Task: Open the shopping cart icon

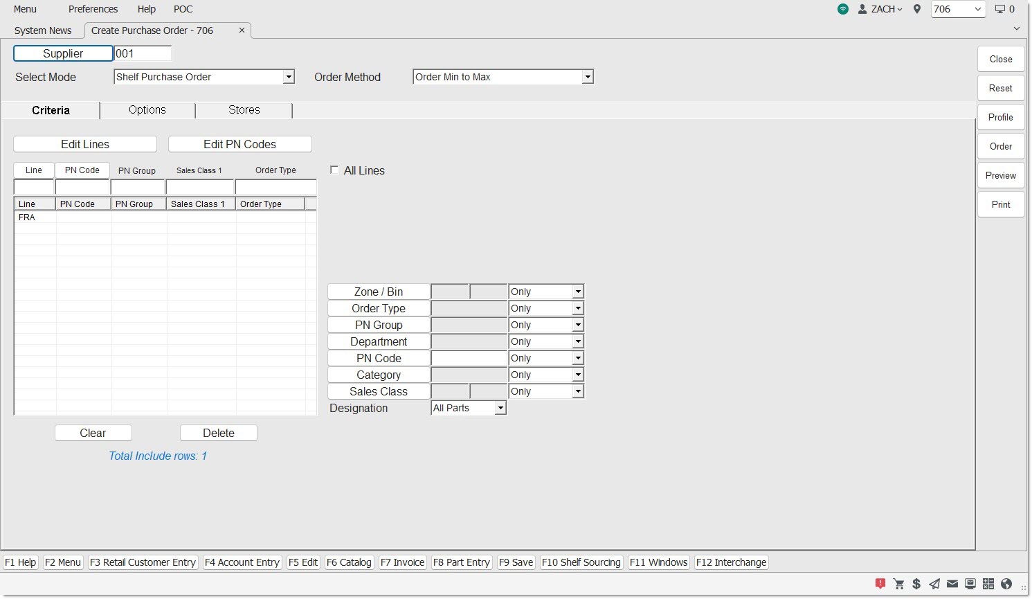Action: (898, 584)
